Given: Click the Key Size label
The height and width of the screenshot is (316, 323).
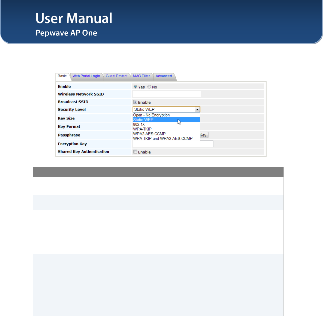Looking at the screenshot, I should click(x=66, y=118).
